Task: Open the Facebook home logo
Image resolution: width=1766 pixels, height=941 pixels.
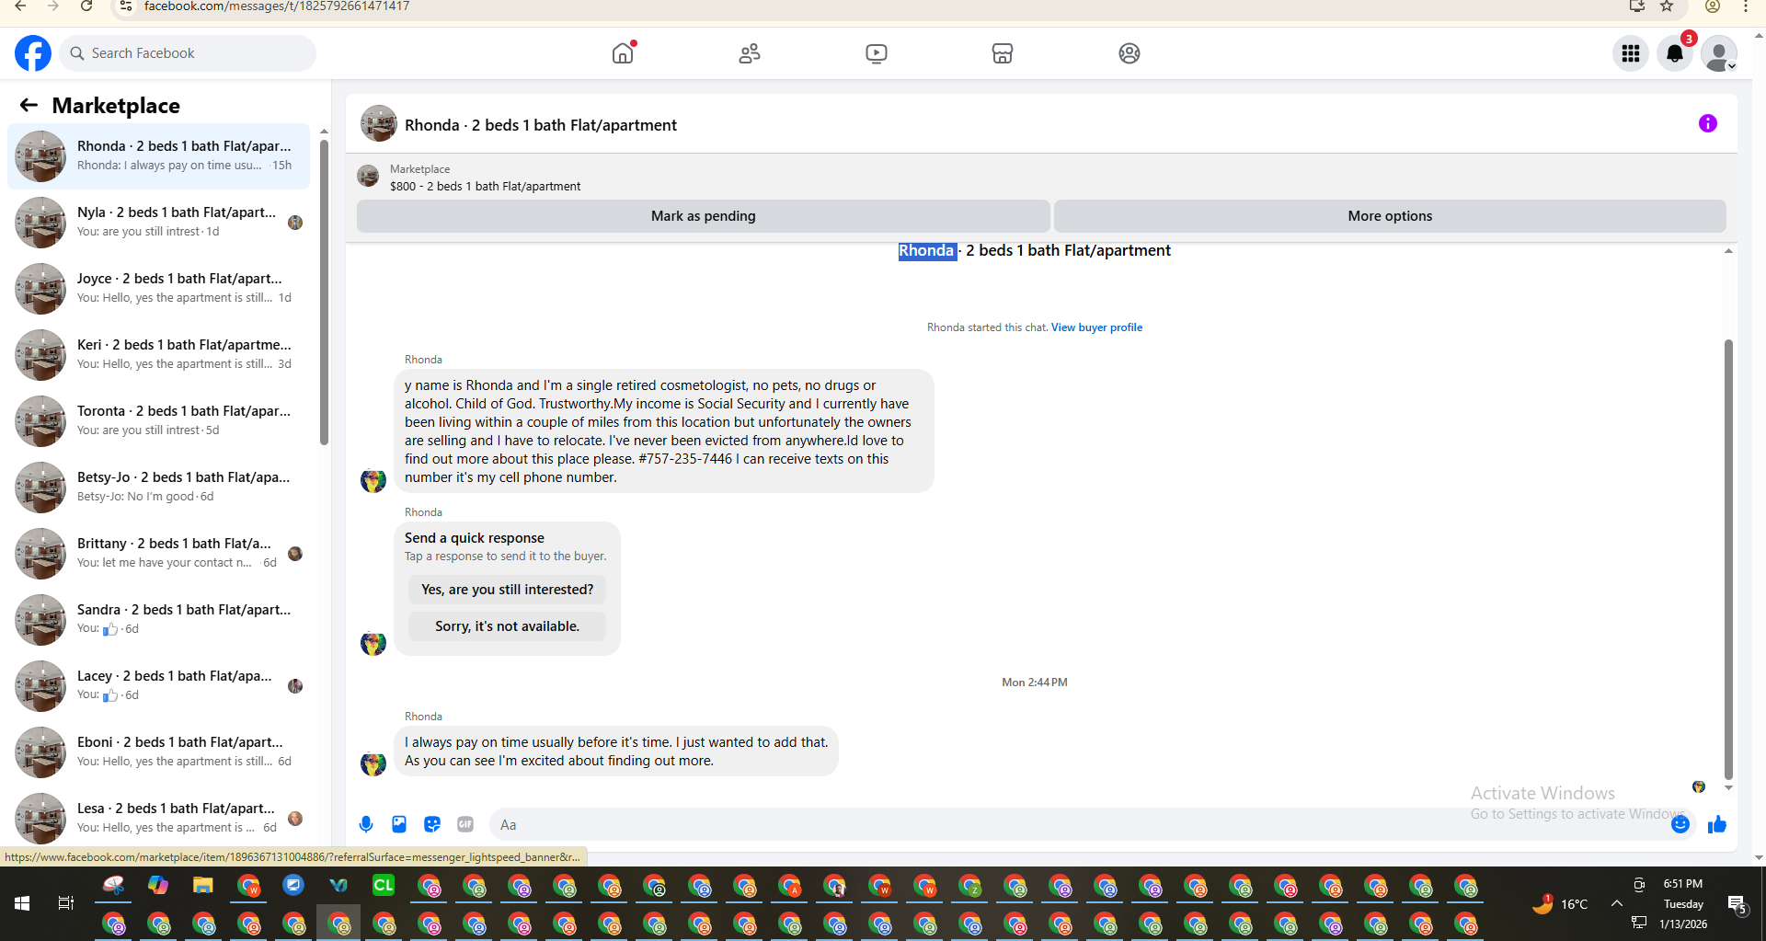Action: click(33, 53)
